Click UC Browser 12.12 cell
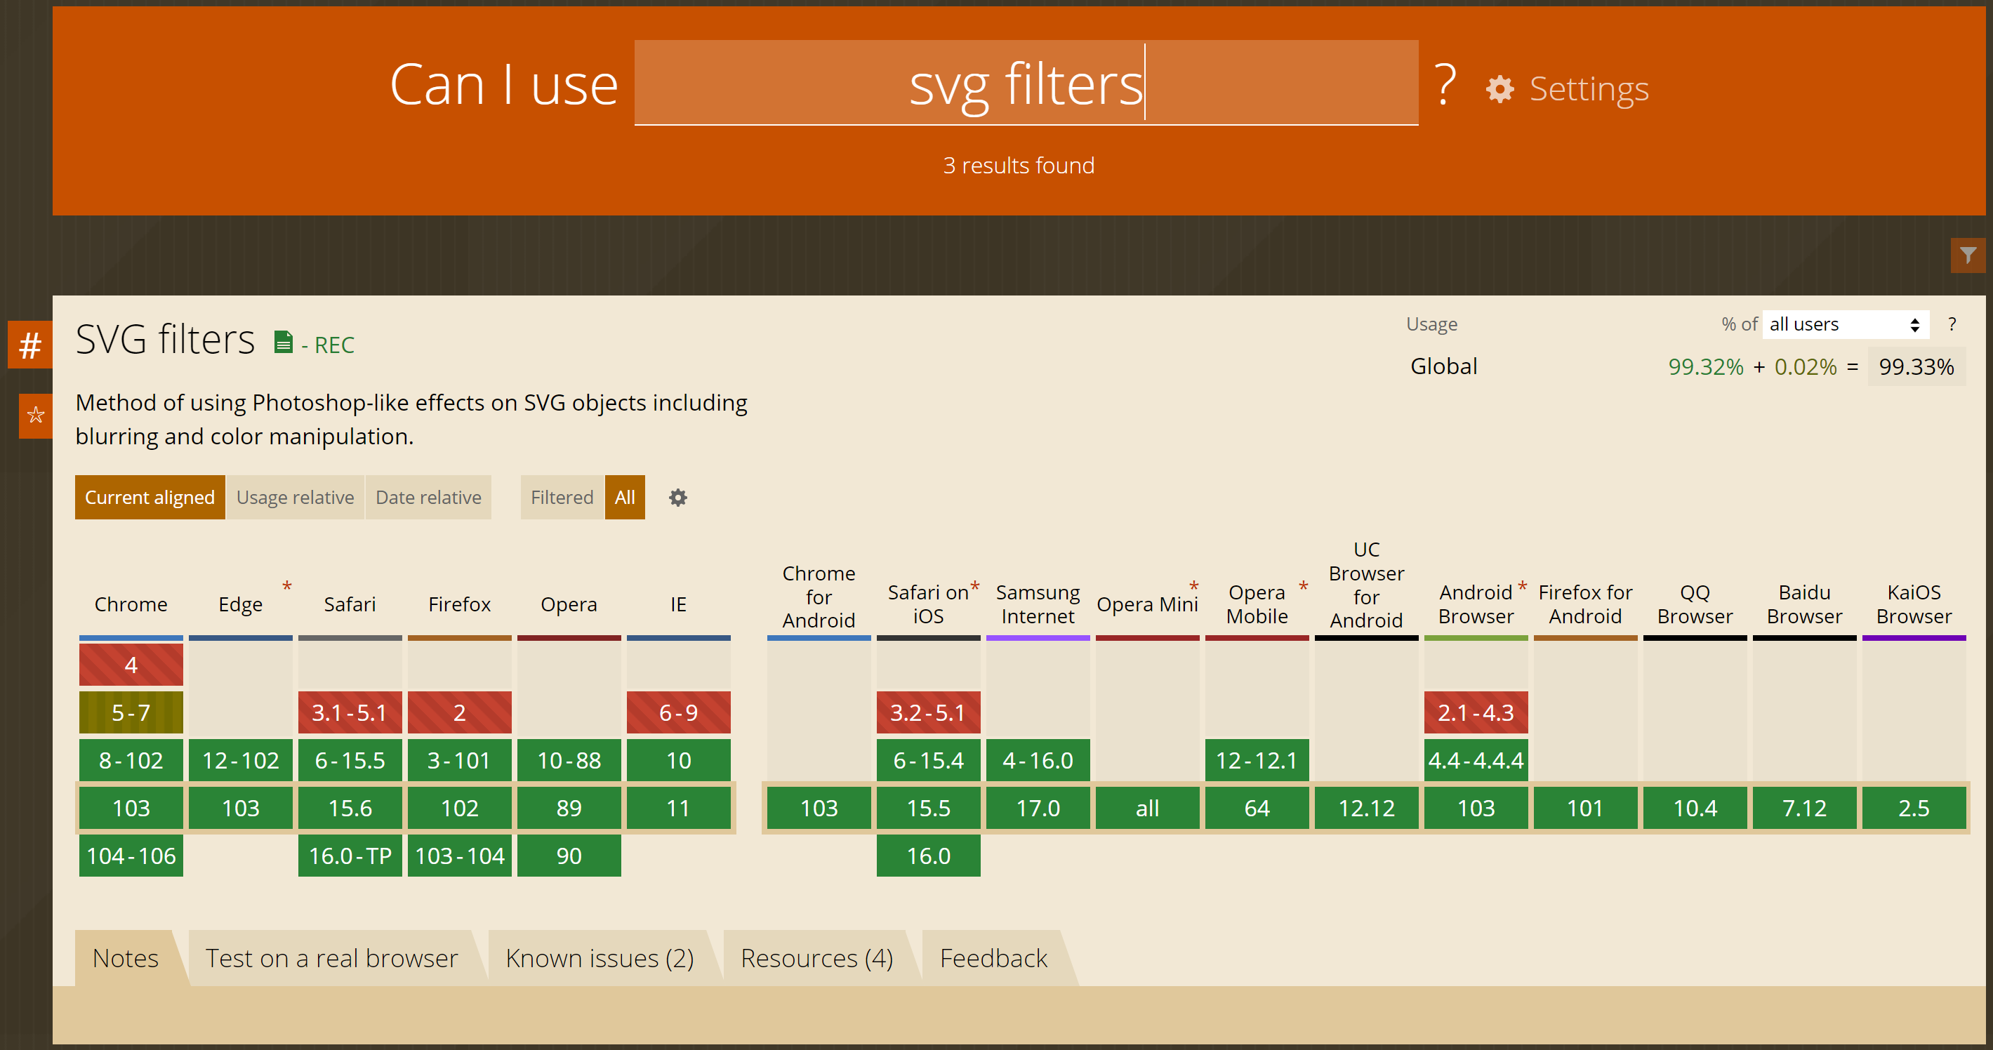Screen dimensions: 1993x1050 coord(1366,809)
